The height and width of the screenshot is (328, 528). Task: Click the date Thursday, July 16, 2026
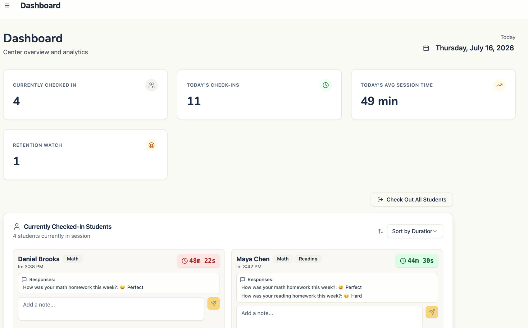click(x=475, y=48)
